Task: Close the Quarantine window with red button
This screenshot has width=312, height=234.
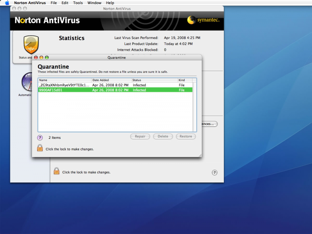Action: click(36, 57)
